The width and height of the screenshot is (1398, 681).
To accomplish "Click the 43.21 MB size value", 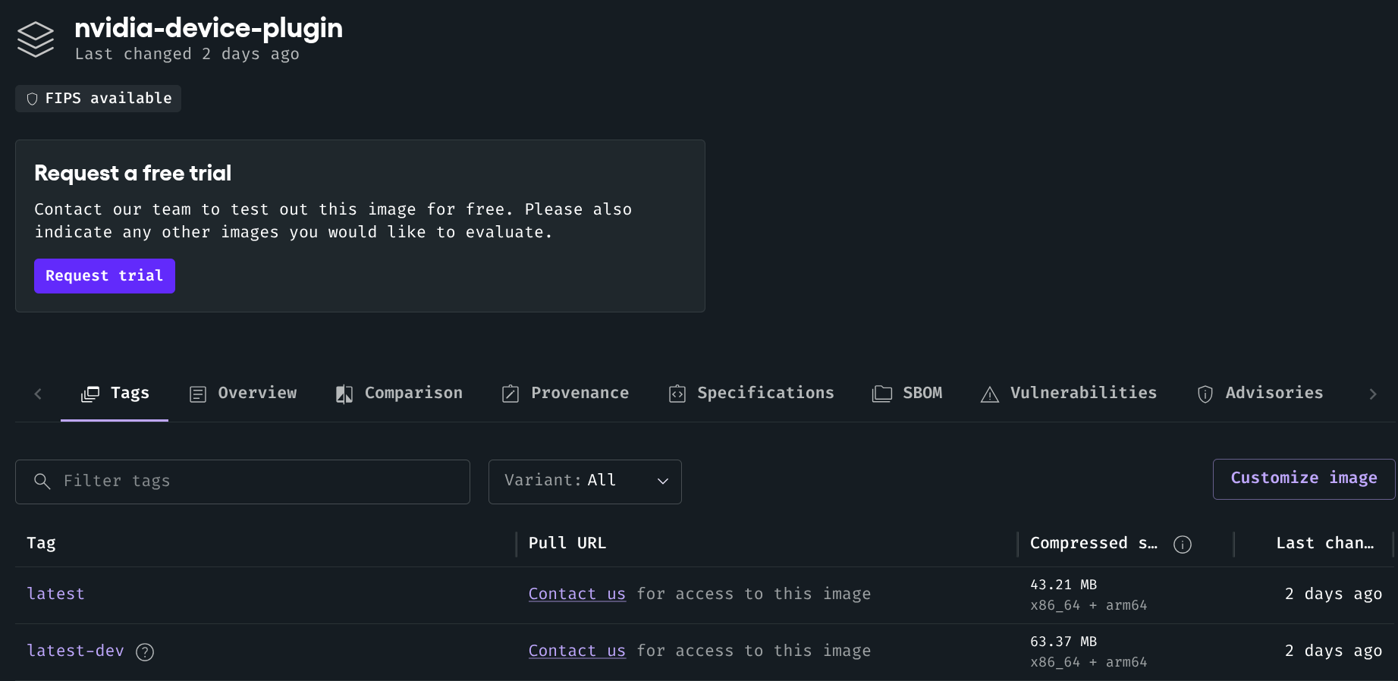I will [1063, 585].
